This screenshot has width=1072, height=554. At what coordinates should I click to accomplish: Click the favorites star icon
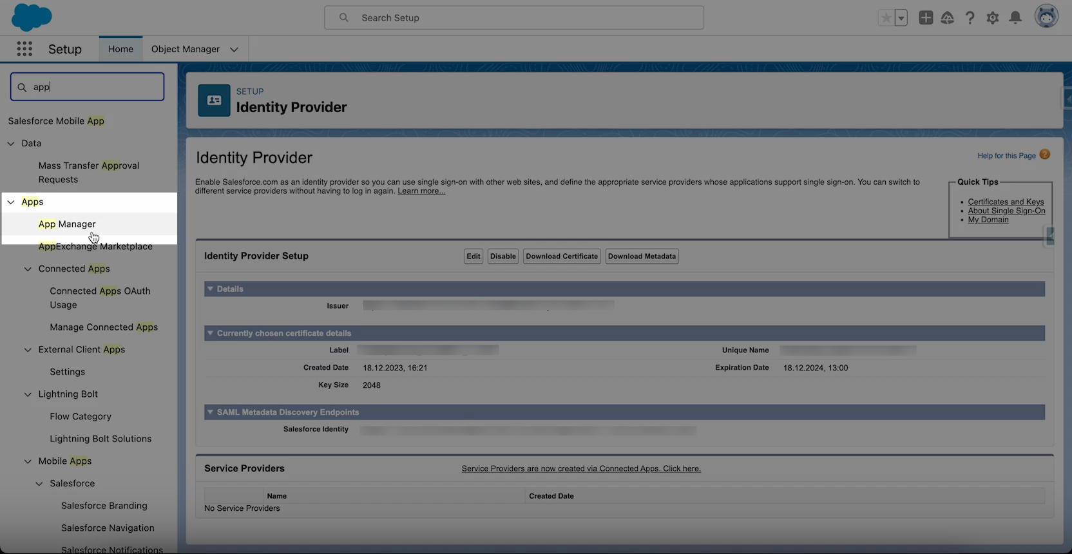(x=886, y=18)
